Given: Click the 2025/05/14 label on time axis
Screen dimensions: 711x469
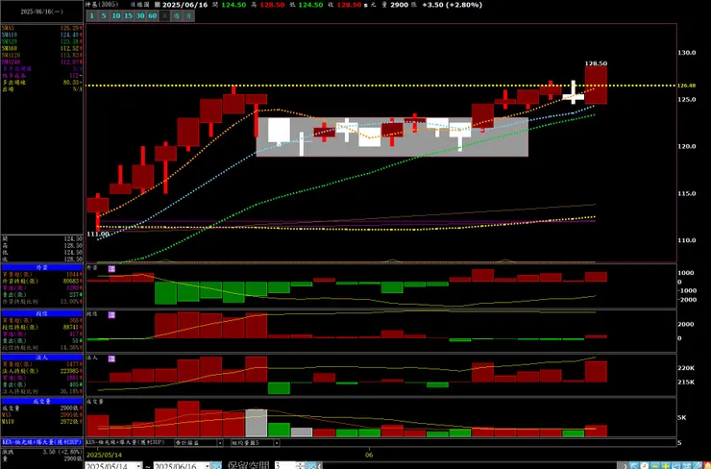Looking at the screenshot, I should pyautogui.click(x=105, y=455).
